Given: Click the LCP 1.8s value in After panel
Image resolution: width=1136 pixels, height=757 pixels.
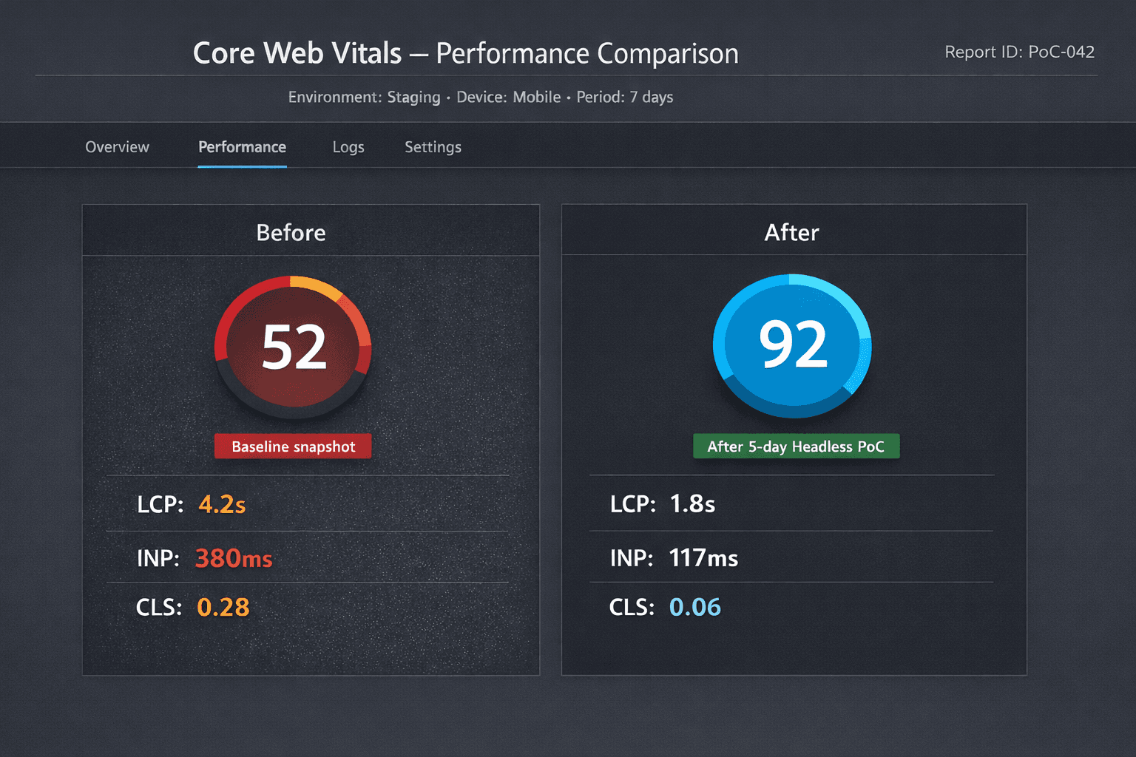Looking at the screenshot, I should (x=692, y=504).
